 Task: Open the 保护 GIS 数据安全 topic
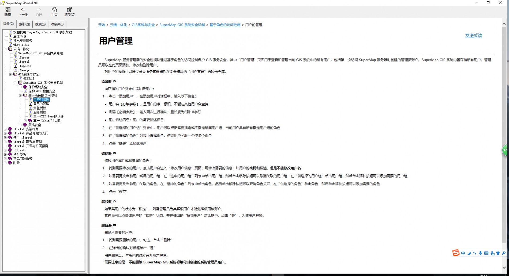point(42,91)
